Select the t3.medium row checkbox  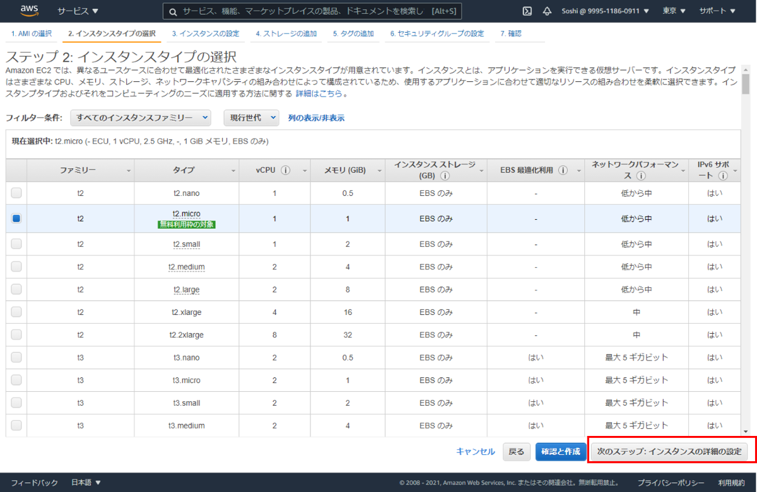point(16,425)
